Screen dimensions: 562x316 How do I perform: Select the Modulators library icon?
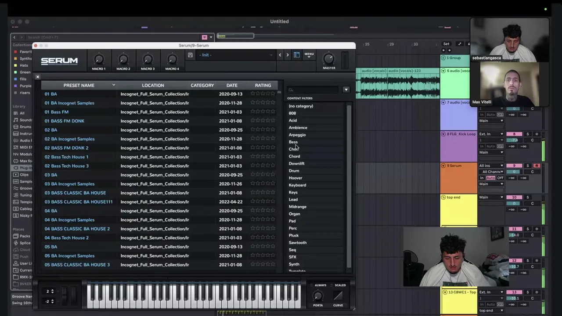pos(16,154)
